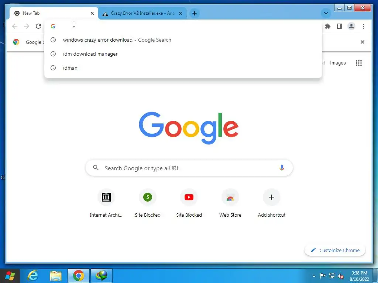
Task: Launch Internet Explorer from taskbar
Action: click(x=33, y=276)
